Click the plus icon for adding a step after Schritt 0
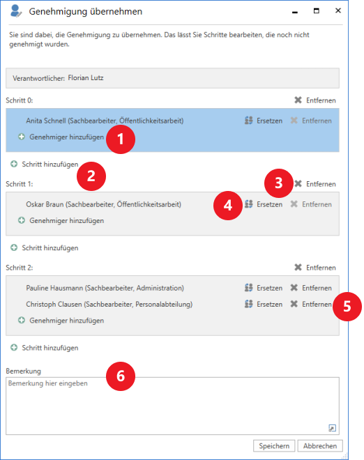364x460 pixels. click(14, 164)
